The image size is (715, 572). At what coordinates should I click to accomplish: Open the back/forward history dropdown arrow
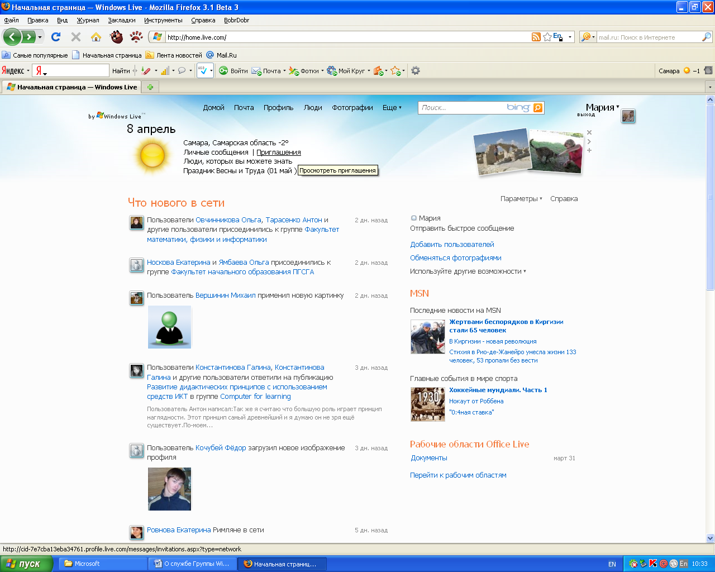tap(40, 37)
